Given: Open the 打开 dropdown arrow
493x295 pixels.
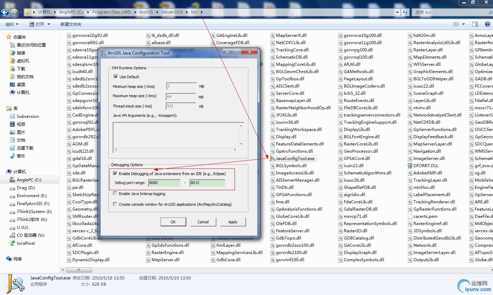Looking at the screenshot, I should coord(49,24).
